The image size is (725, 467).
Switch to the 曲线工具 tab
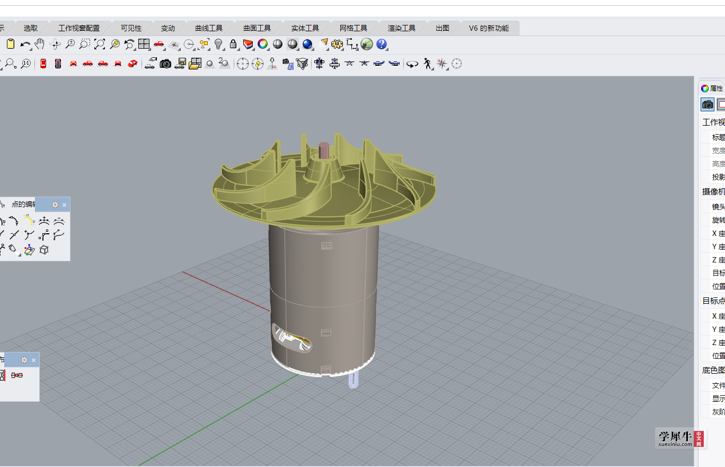pyautogui.click(x=209, y=28)
